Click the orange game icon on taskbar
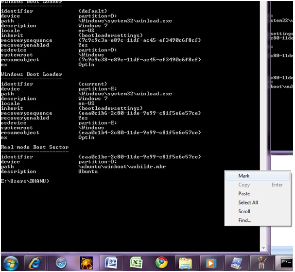 [x=87, y=263]
